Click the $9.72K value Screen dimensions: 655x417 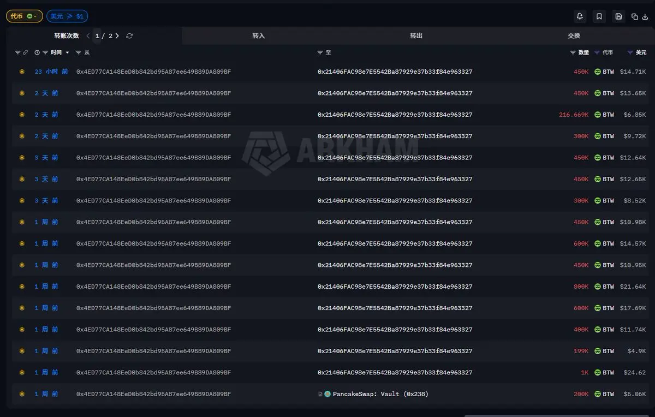(635, 136)
